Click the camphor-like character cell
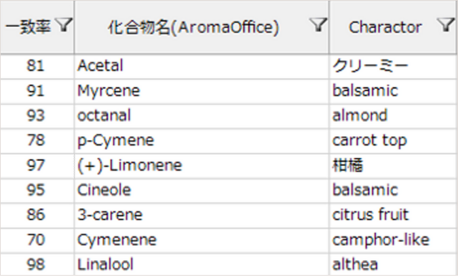 pos(381,240)
